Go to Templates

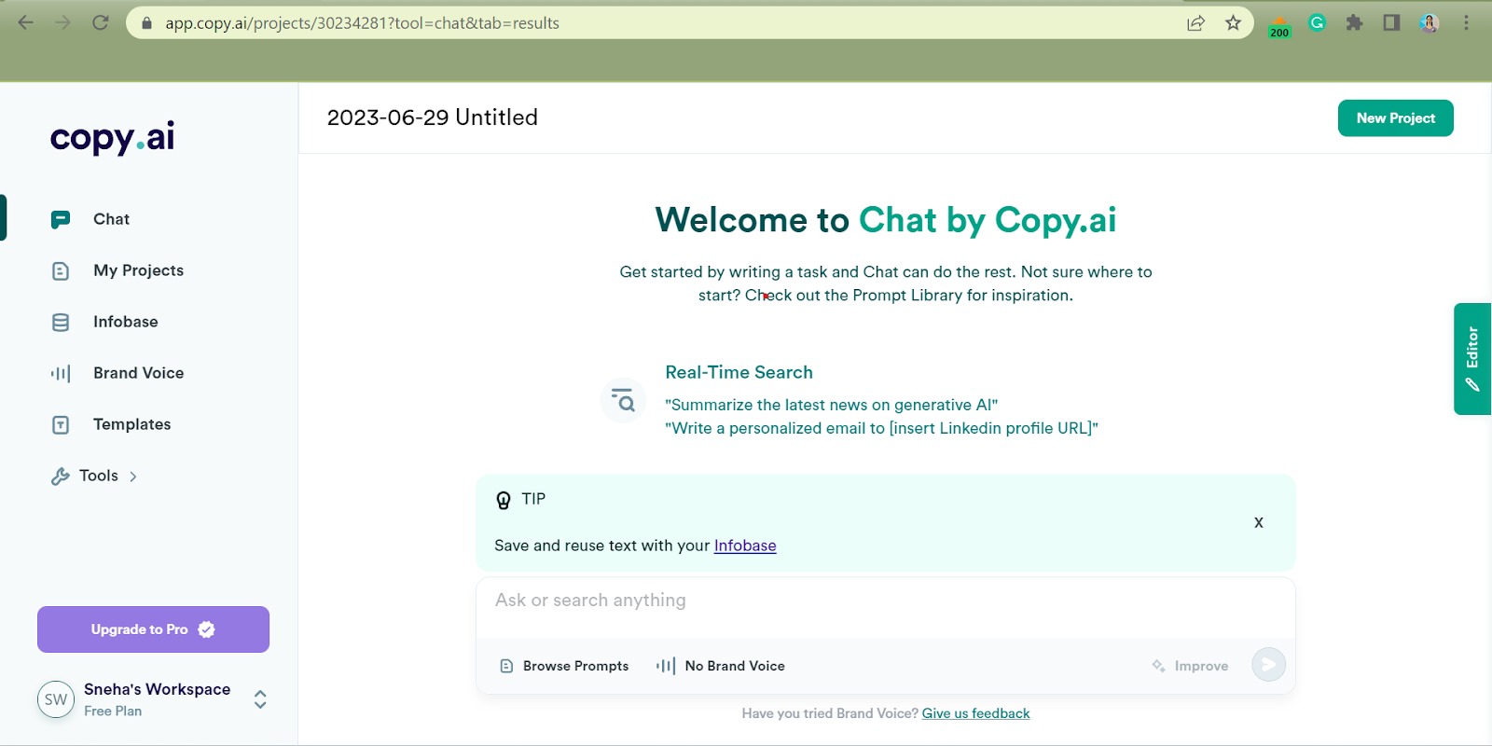pyautogui.click(x=131, y=424)
